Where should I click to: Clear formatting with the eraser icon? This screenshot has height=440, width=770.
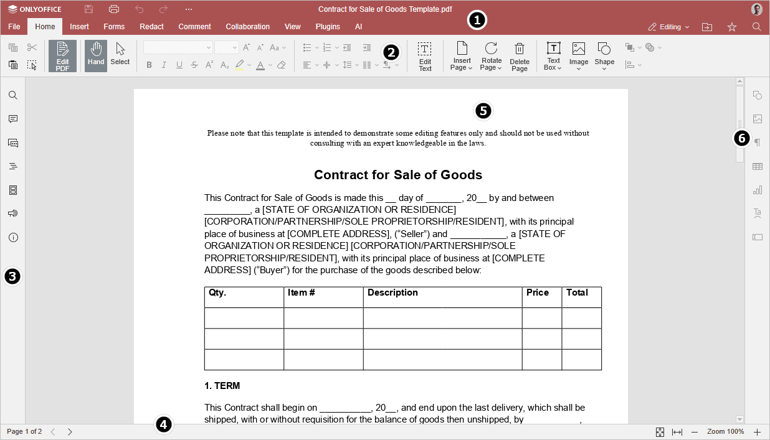pos(282,65)
